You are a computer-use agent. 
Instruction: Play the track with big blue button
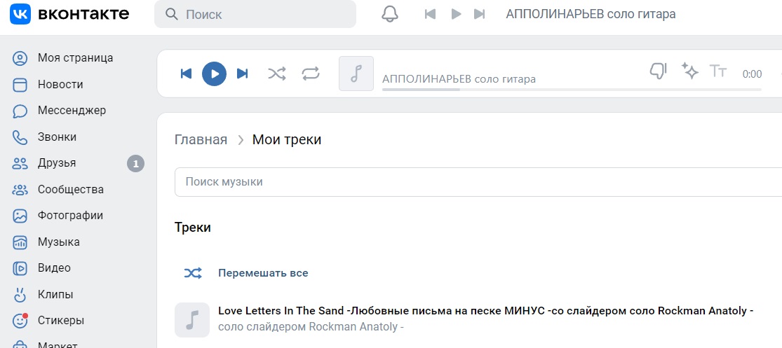[215, 74]
